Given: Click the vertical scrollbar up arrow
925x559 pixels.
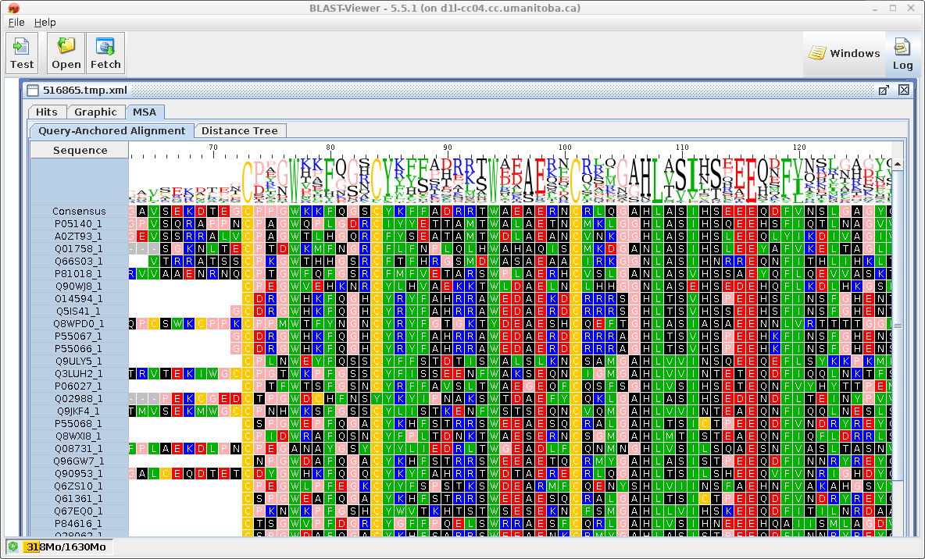Looking at the screenshot, I should tap(897, 164).
